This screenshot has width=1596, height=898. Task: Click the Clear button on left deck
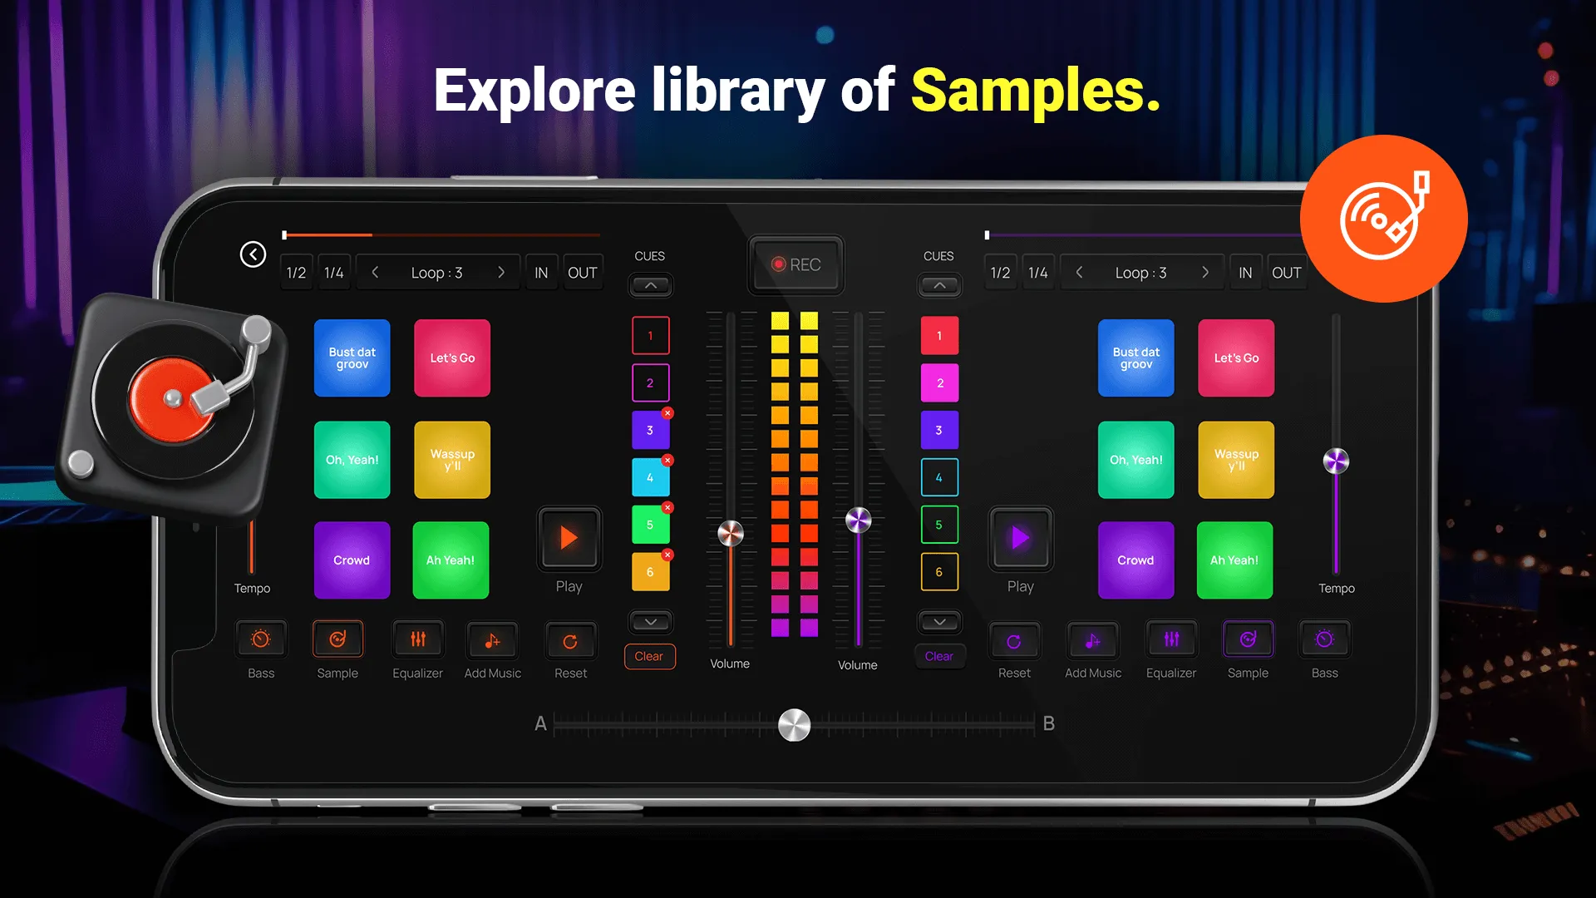click(x=648, y=654)
